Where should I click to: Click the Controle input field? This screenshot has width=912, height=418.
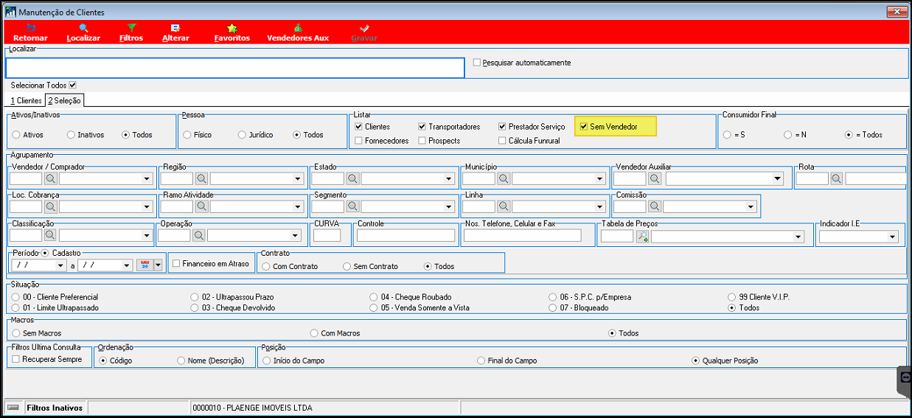tap(405, 236)
